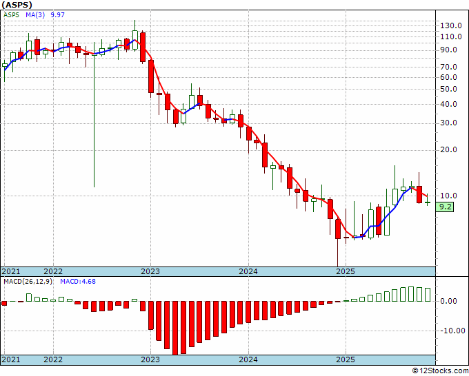This screenshot has height=376, width=469.
Task: Click the tall green long-wick candle in mid-2022
Action: tap(94, 115)
